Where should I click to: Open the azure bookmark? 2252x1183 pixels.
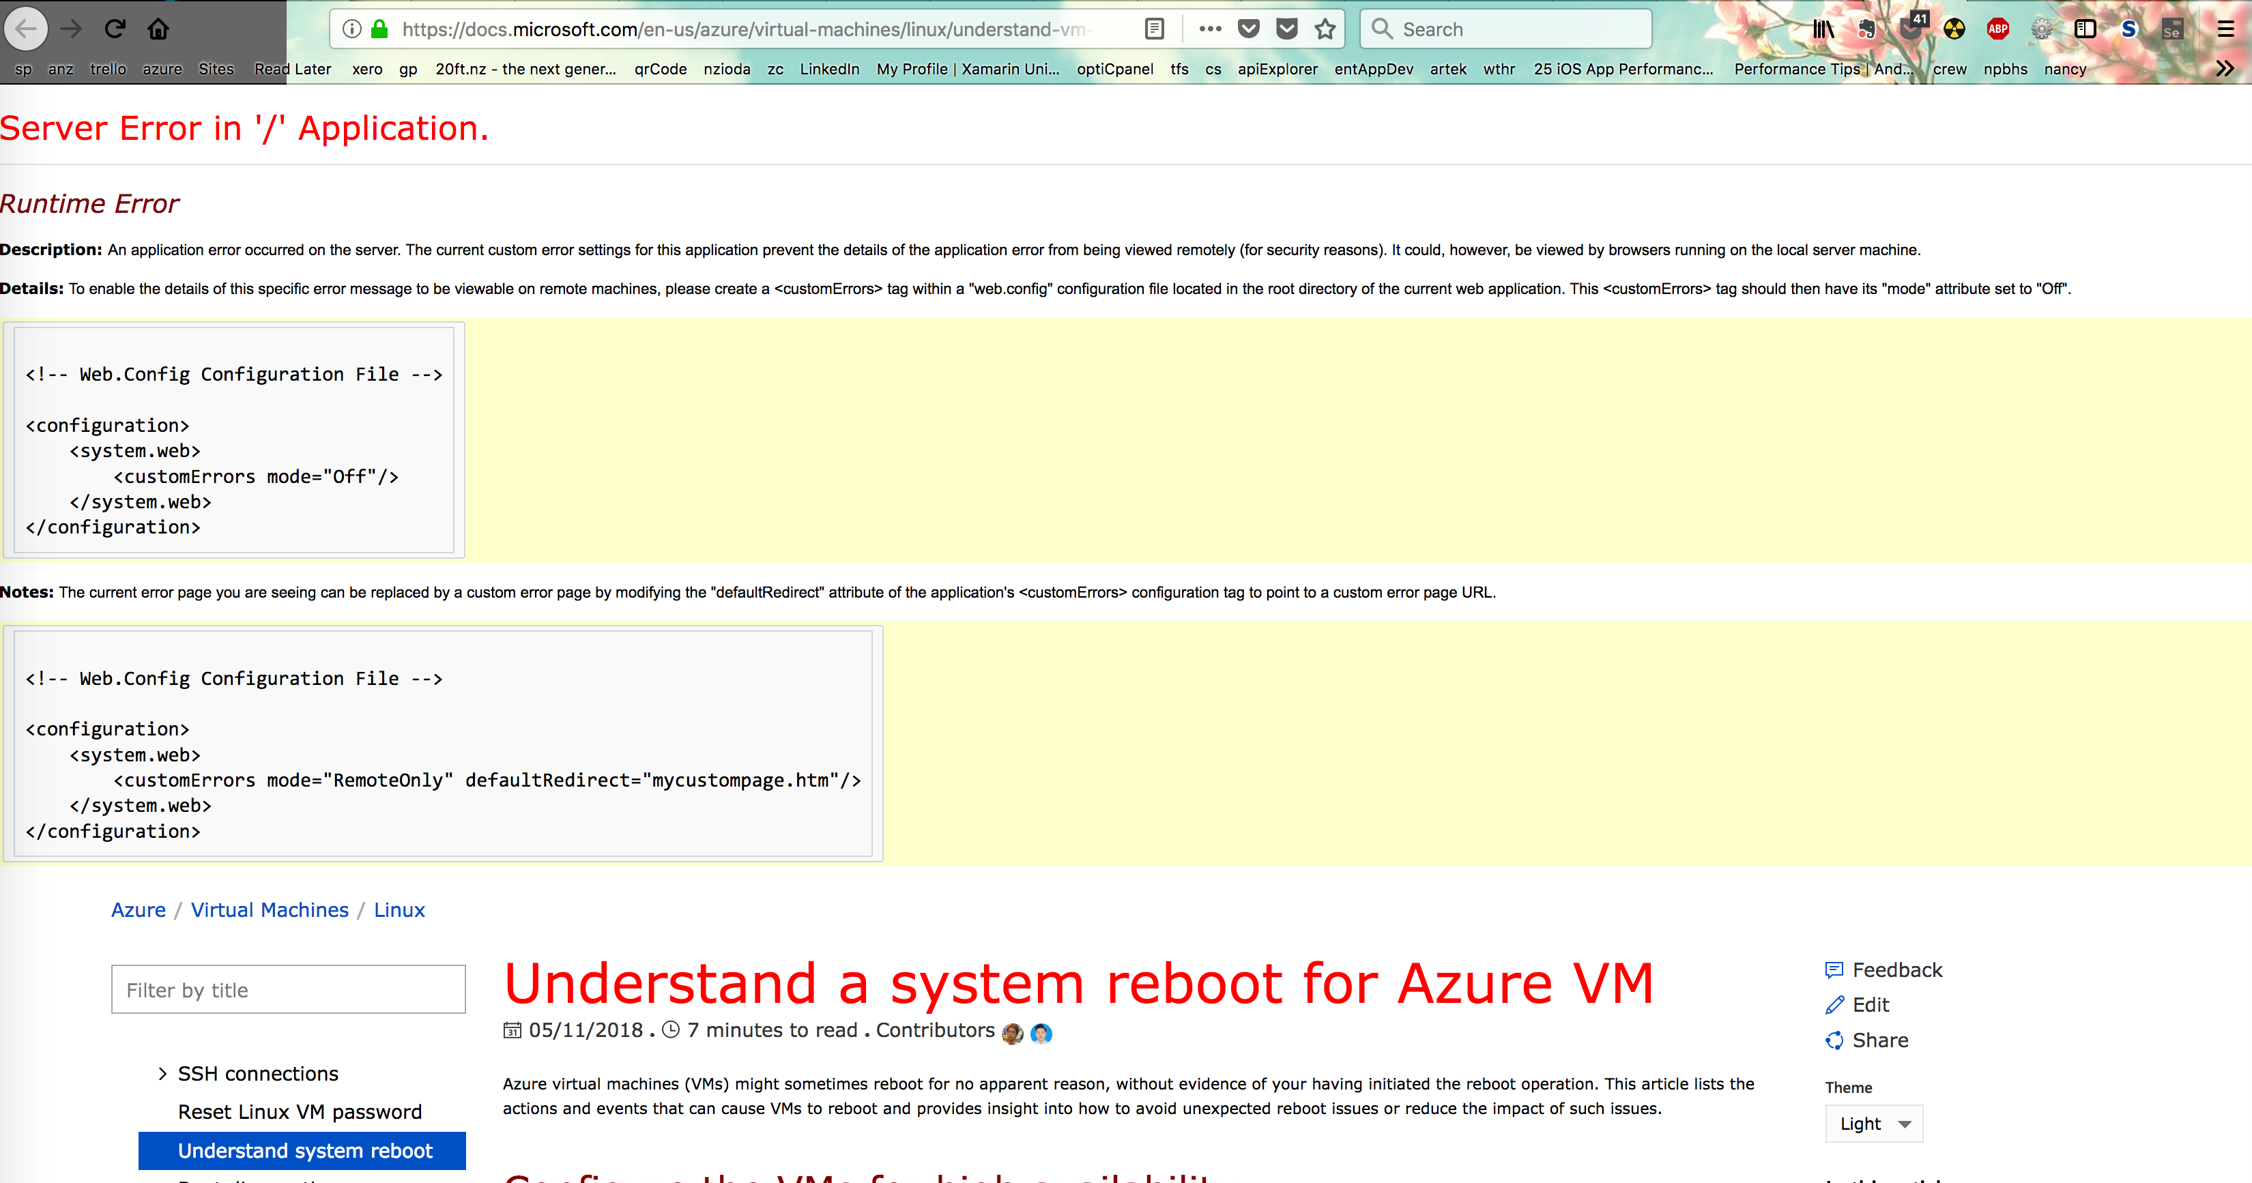[162, 69]
